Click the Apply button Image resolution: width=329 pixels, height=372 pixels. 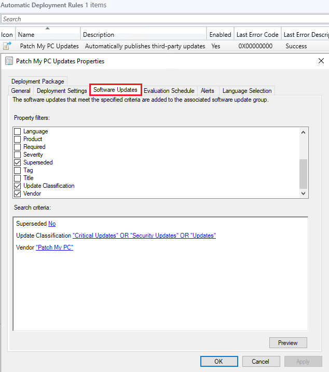[303, 361]
